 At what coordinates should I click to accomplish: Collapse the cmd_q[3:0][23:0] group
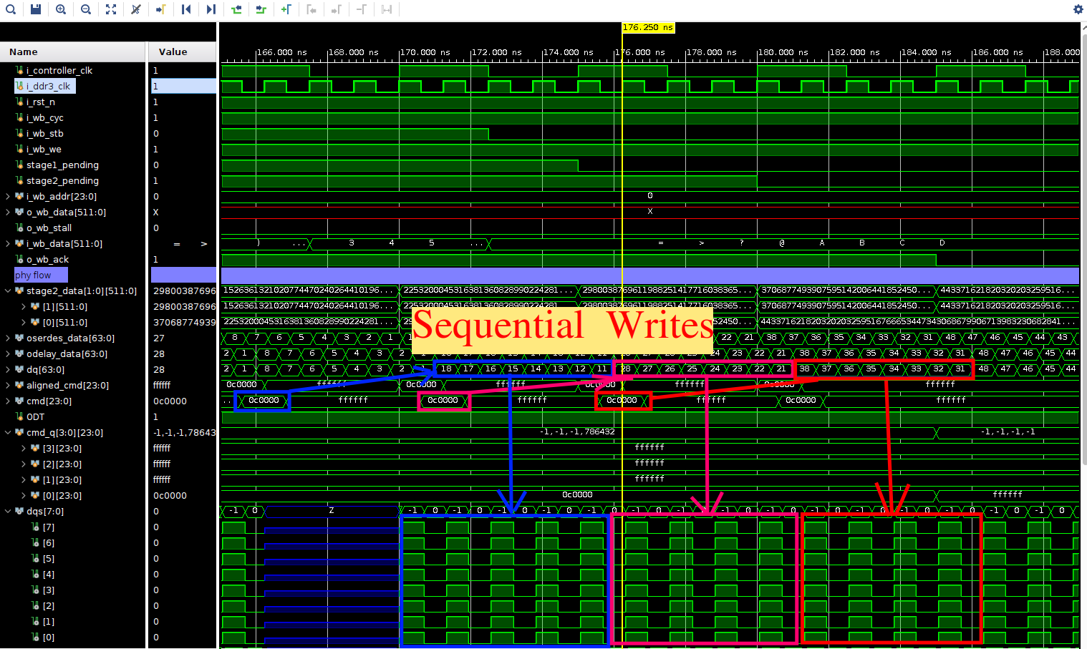pyautogui.click(x=8, y=432)
